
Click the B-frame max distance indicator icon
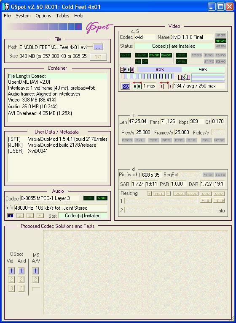tap(137, 86)
